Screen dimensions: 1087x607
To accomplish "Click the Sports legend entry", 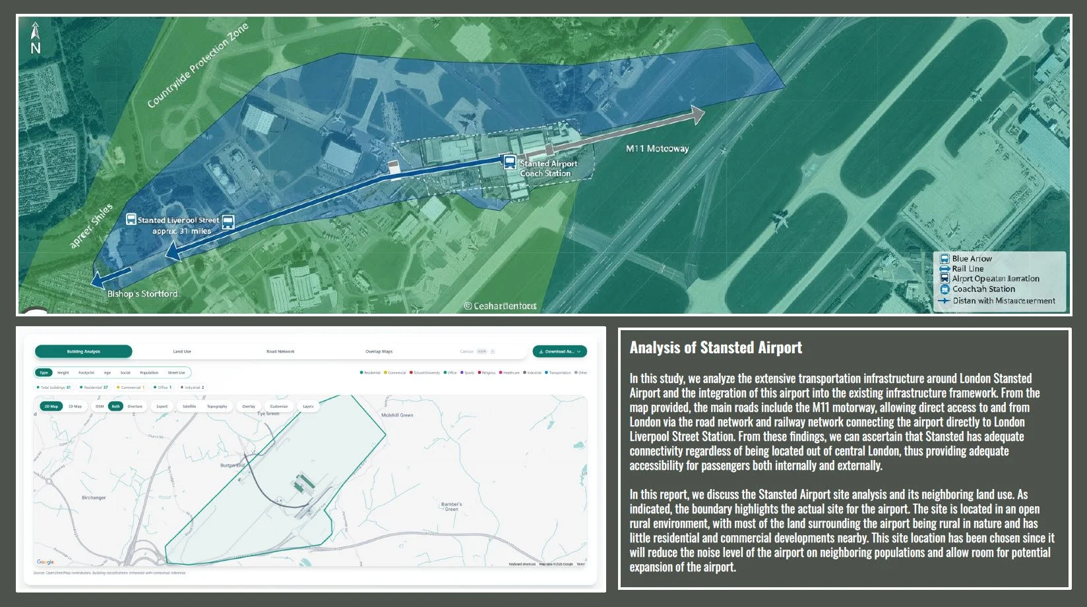I will pyautogui.click(x=468, y=372).
